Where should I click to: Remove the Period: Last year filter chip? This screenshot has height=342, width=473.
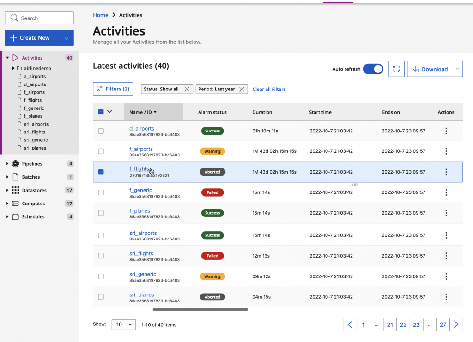point(242,89)
